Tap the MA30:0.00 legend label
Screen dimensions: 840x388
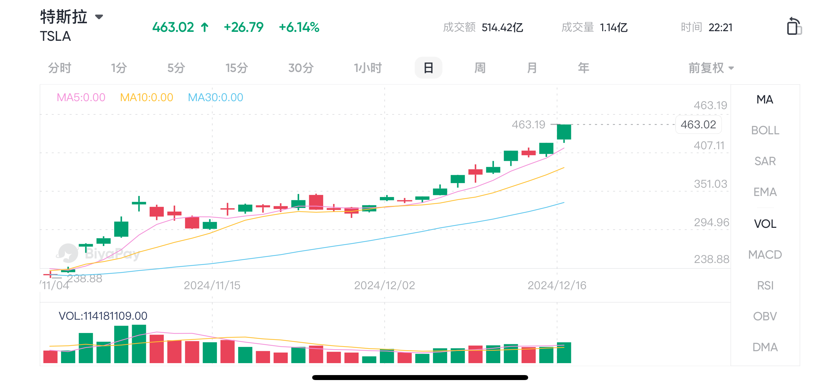216,97
